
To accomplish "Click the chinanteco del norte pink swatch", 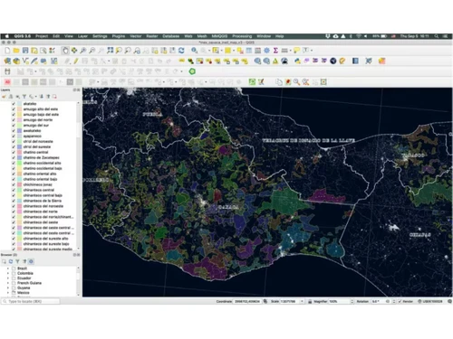I will click(20, 212).
